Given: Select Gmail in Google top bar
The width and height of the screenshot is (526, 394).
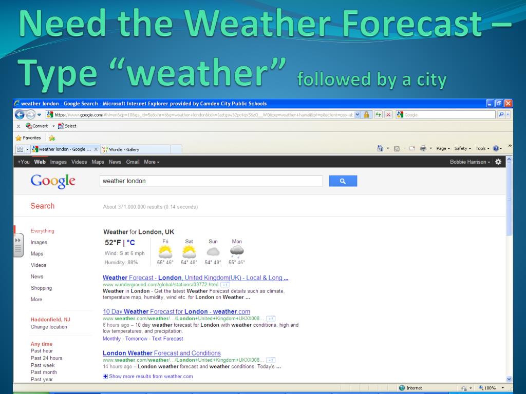Looking at the screenshot, I should (x=133, y=162).
